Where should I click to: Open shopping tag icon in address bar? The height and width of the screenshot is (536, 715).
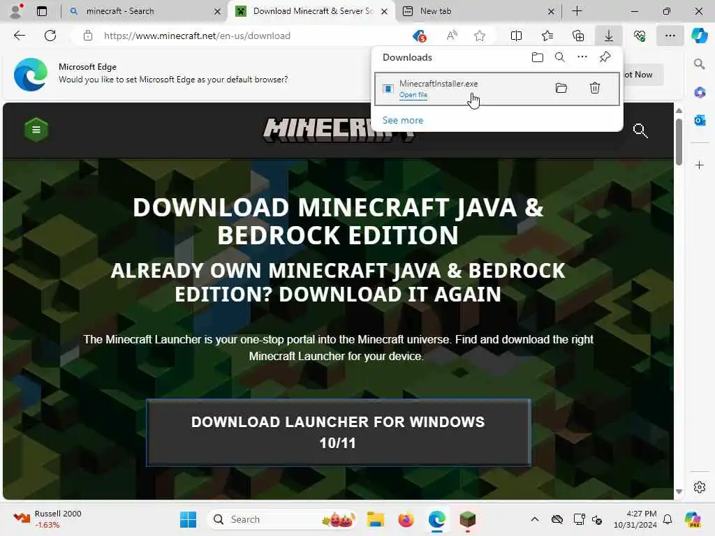click(419, 36)
